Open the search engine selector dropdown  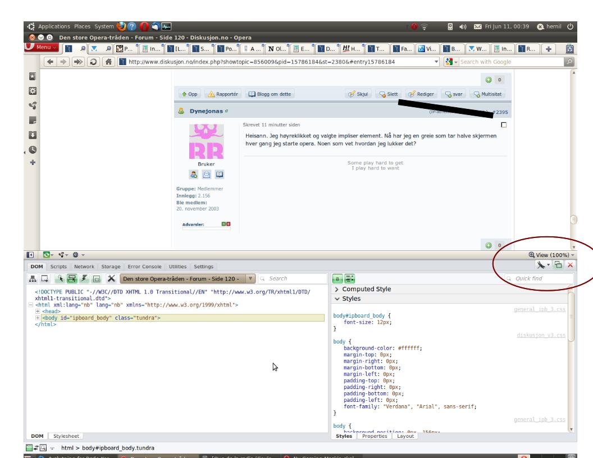(x=451, y=62)
